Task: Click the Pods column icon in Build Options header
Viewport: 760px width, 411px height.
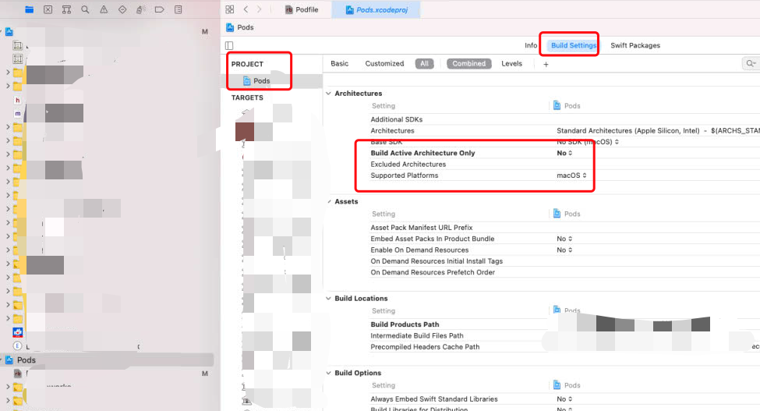Action: point(557,385)
